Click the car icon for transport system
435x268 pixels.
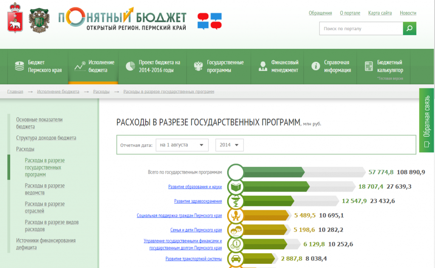[x=236, y=259]
